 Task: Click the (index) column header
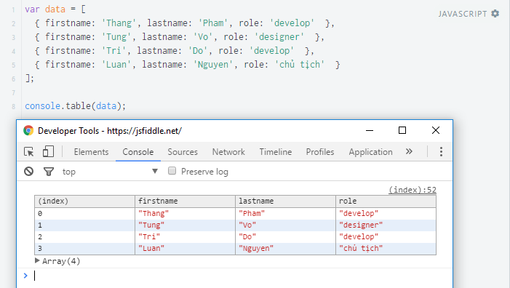click(x=85, y=201)
